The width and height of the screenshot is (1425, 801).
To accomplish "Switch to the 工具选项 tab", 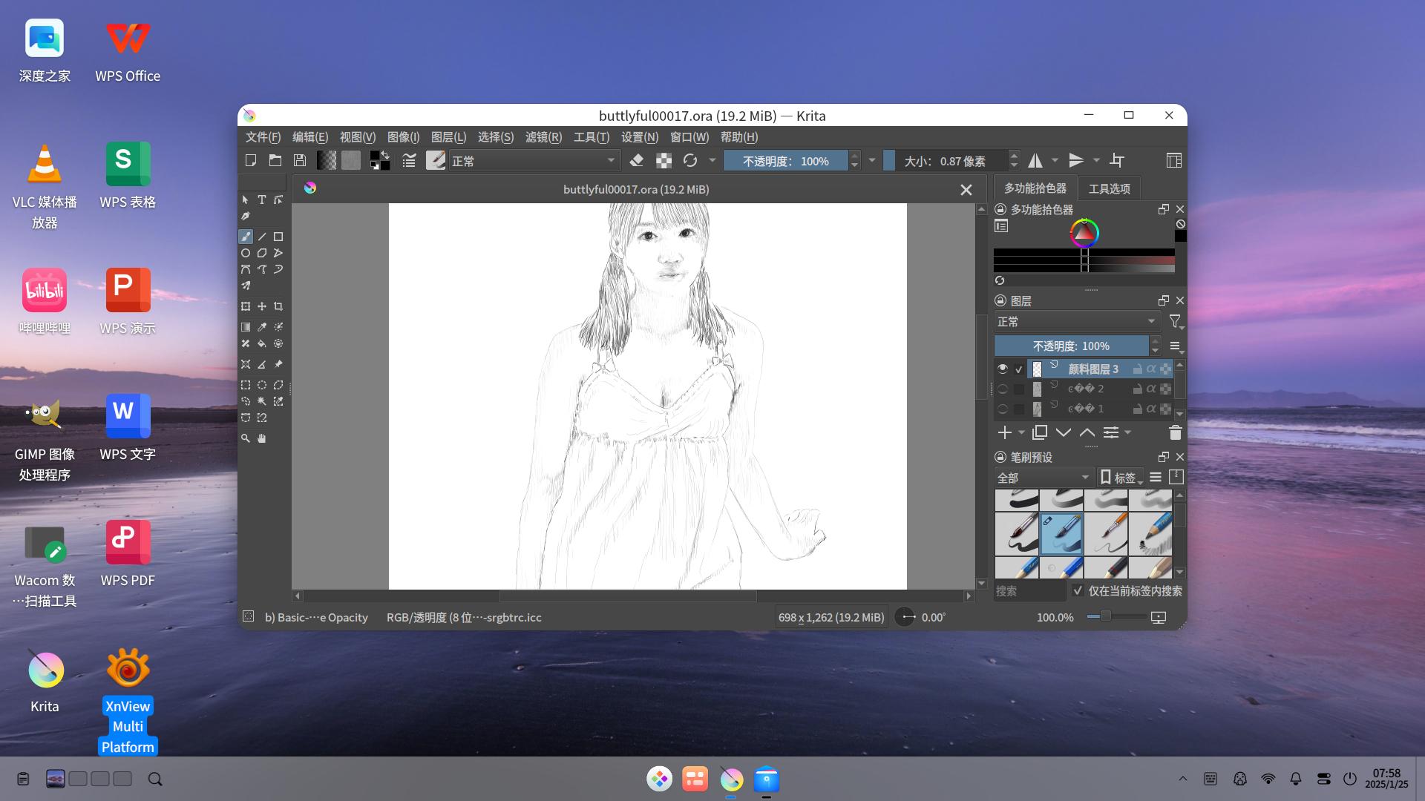I will [1108, 188].
